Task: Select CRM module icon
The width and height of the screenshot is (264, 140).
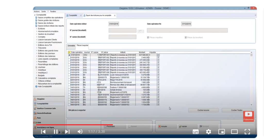Action: (x=35, y=123)
